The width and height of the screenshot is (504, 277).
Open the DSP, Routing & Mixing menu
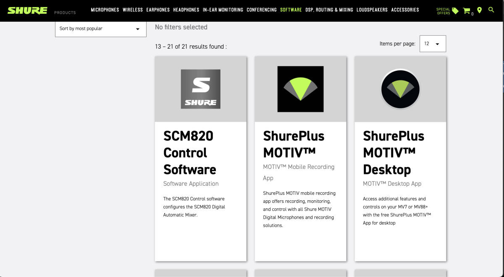point(329,10)
